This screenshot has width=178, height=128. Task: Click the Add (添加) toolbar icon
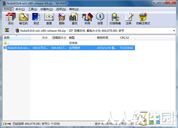click(x=11, y=19)
